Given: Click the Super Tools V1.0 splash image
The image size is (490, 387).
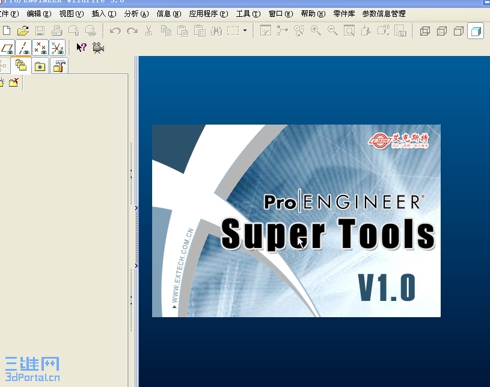Looking at the screenshot, I should tap(296, 221).
